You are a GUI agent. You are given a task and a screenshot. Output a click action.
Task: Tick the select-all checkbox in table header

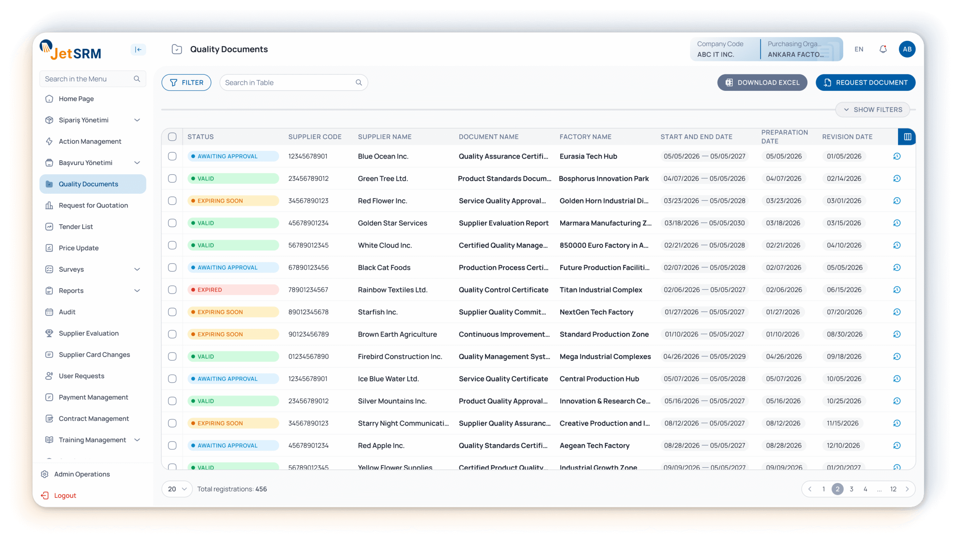[172, 137]
